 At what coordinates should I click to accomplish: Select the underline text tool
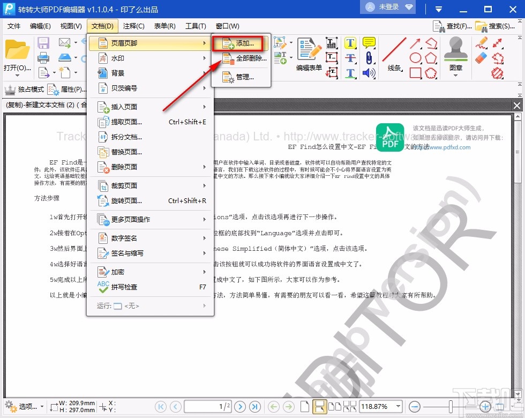350,73
